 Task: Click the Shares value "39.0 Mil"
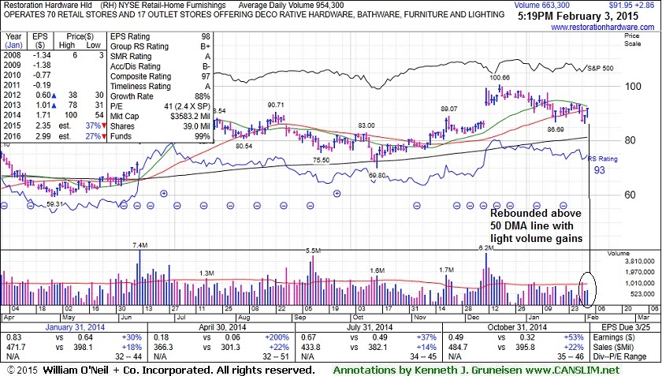click(x=196, y=126)
